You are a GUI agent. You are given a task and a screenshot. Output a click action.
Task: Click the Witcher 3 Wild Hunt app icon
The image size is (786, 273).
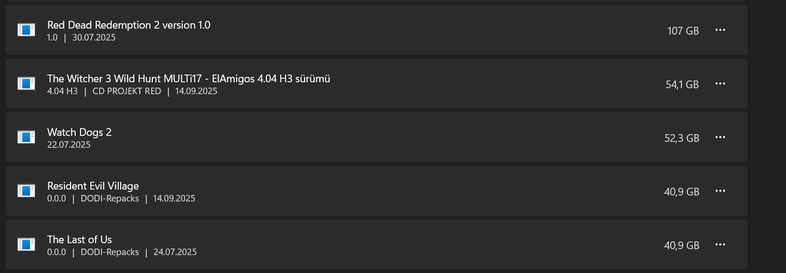26,83
